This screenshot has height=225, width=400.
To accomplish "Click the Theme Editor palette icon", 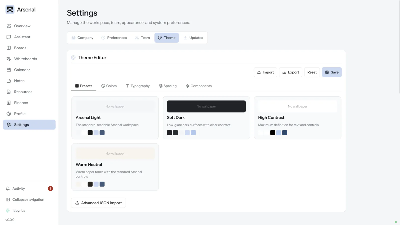I will coord(73,57).
